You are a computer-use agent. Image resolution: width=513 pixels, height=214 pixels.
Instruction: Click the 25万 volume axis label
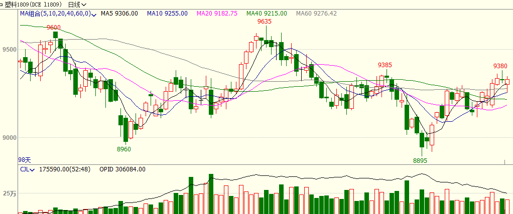click(x=10, y=194)
